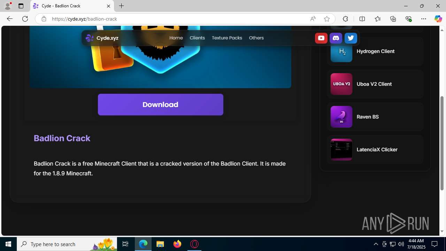Toggle Split screen view
Image resolution: width=446 pixels, height=251 pixels.
(x=362, y=19)
